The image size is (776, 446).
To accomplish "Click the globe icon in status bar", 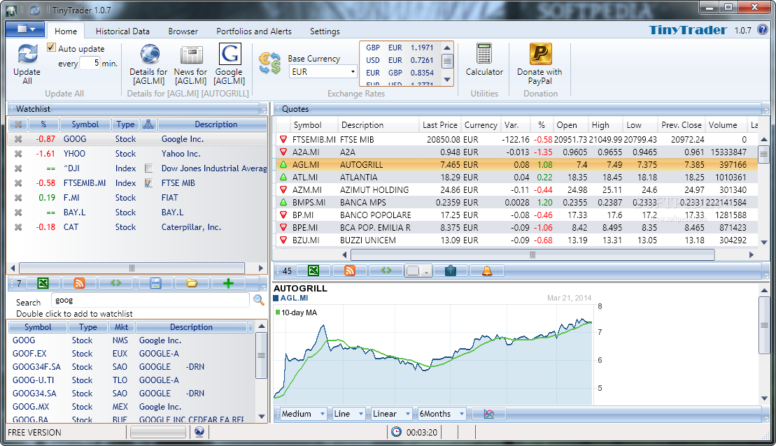I will pos(199,432).
